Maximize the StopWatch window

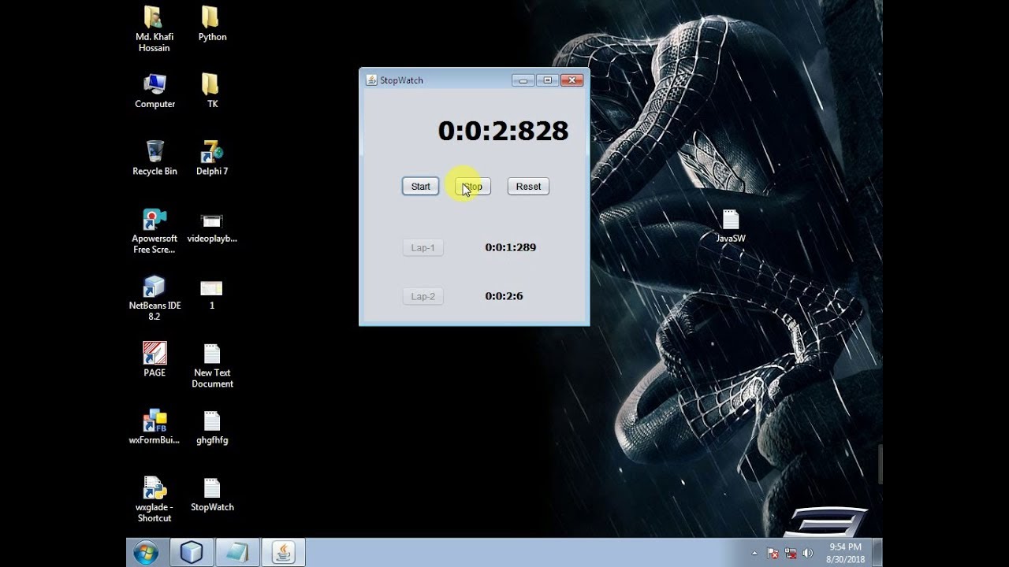[547, 80]
